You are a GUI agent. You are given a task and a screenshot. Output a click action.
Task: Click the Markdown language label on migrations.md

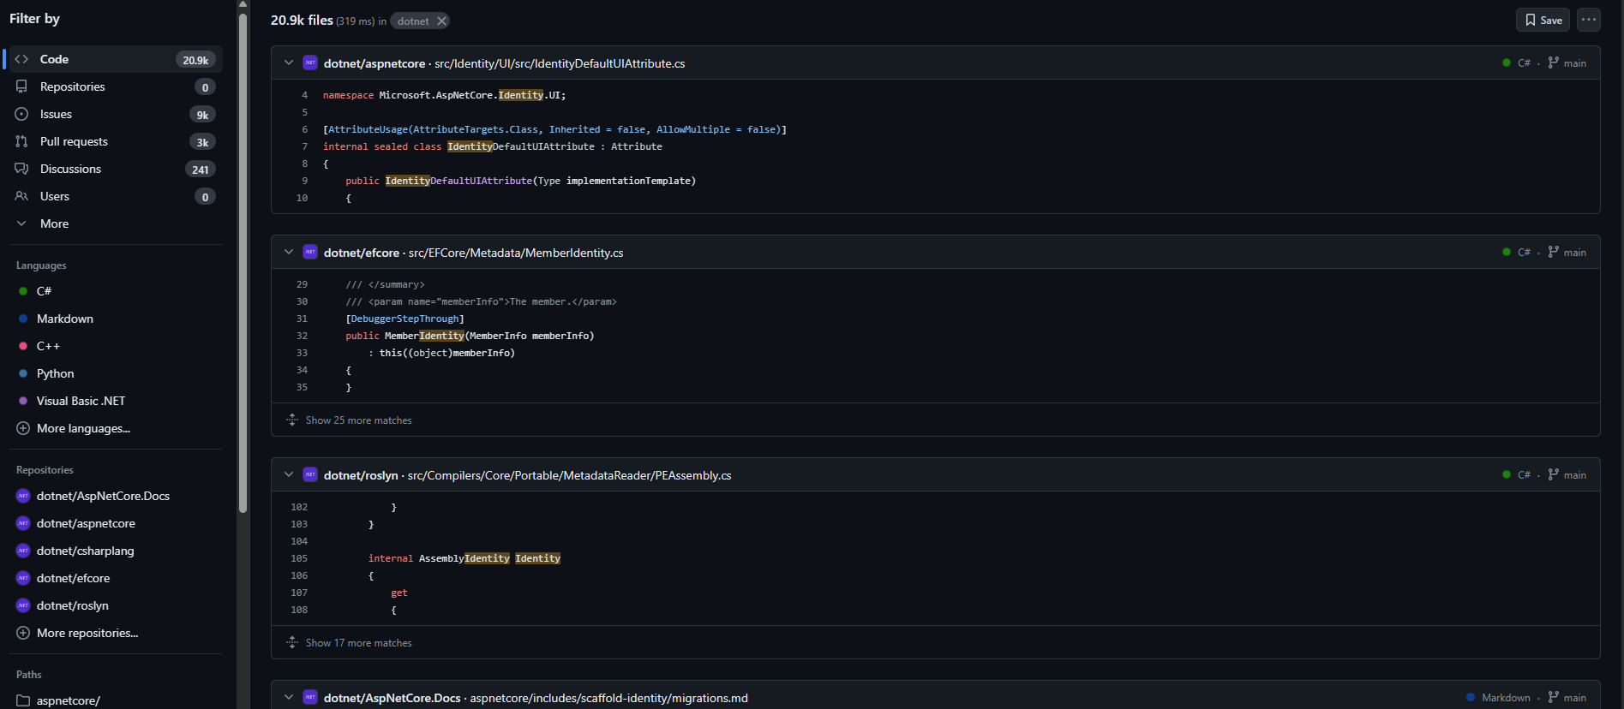point(1506,698)
